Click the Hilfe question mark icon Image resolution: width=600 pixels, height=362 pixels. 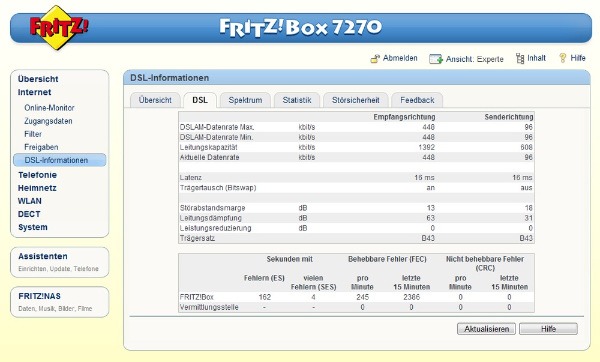click(x=563, y=58)
